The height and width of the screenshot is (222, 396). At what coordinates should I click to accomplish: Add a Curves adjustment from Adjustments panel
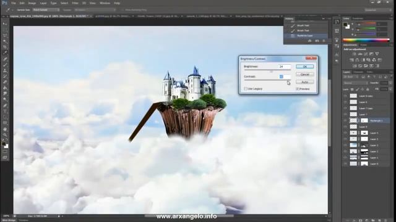(366, 54)
